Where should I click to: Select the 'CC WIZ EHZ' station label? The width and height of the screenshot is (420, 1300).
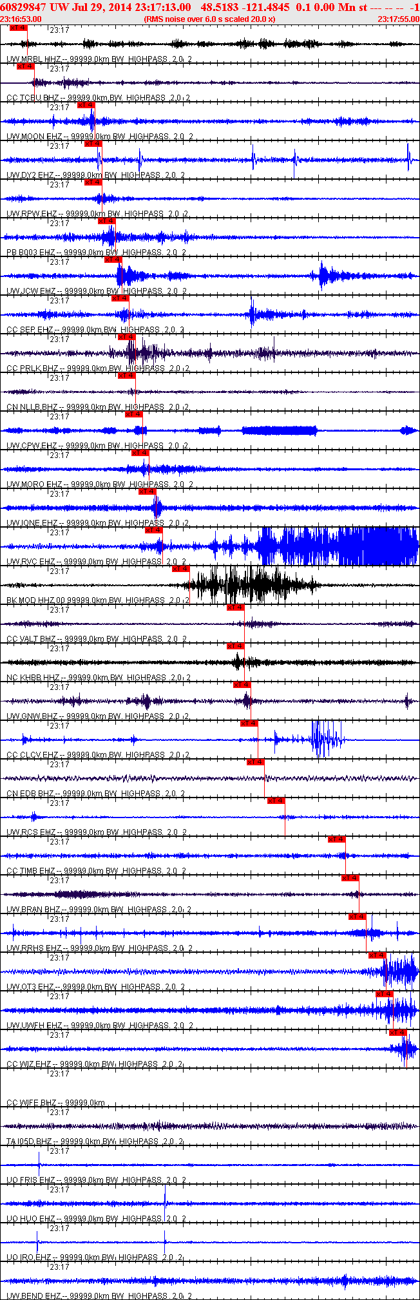coord(29,1064)
